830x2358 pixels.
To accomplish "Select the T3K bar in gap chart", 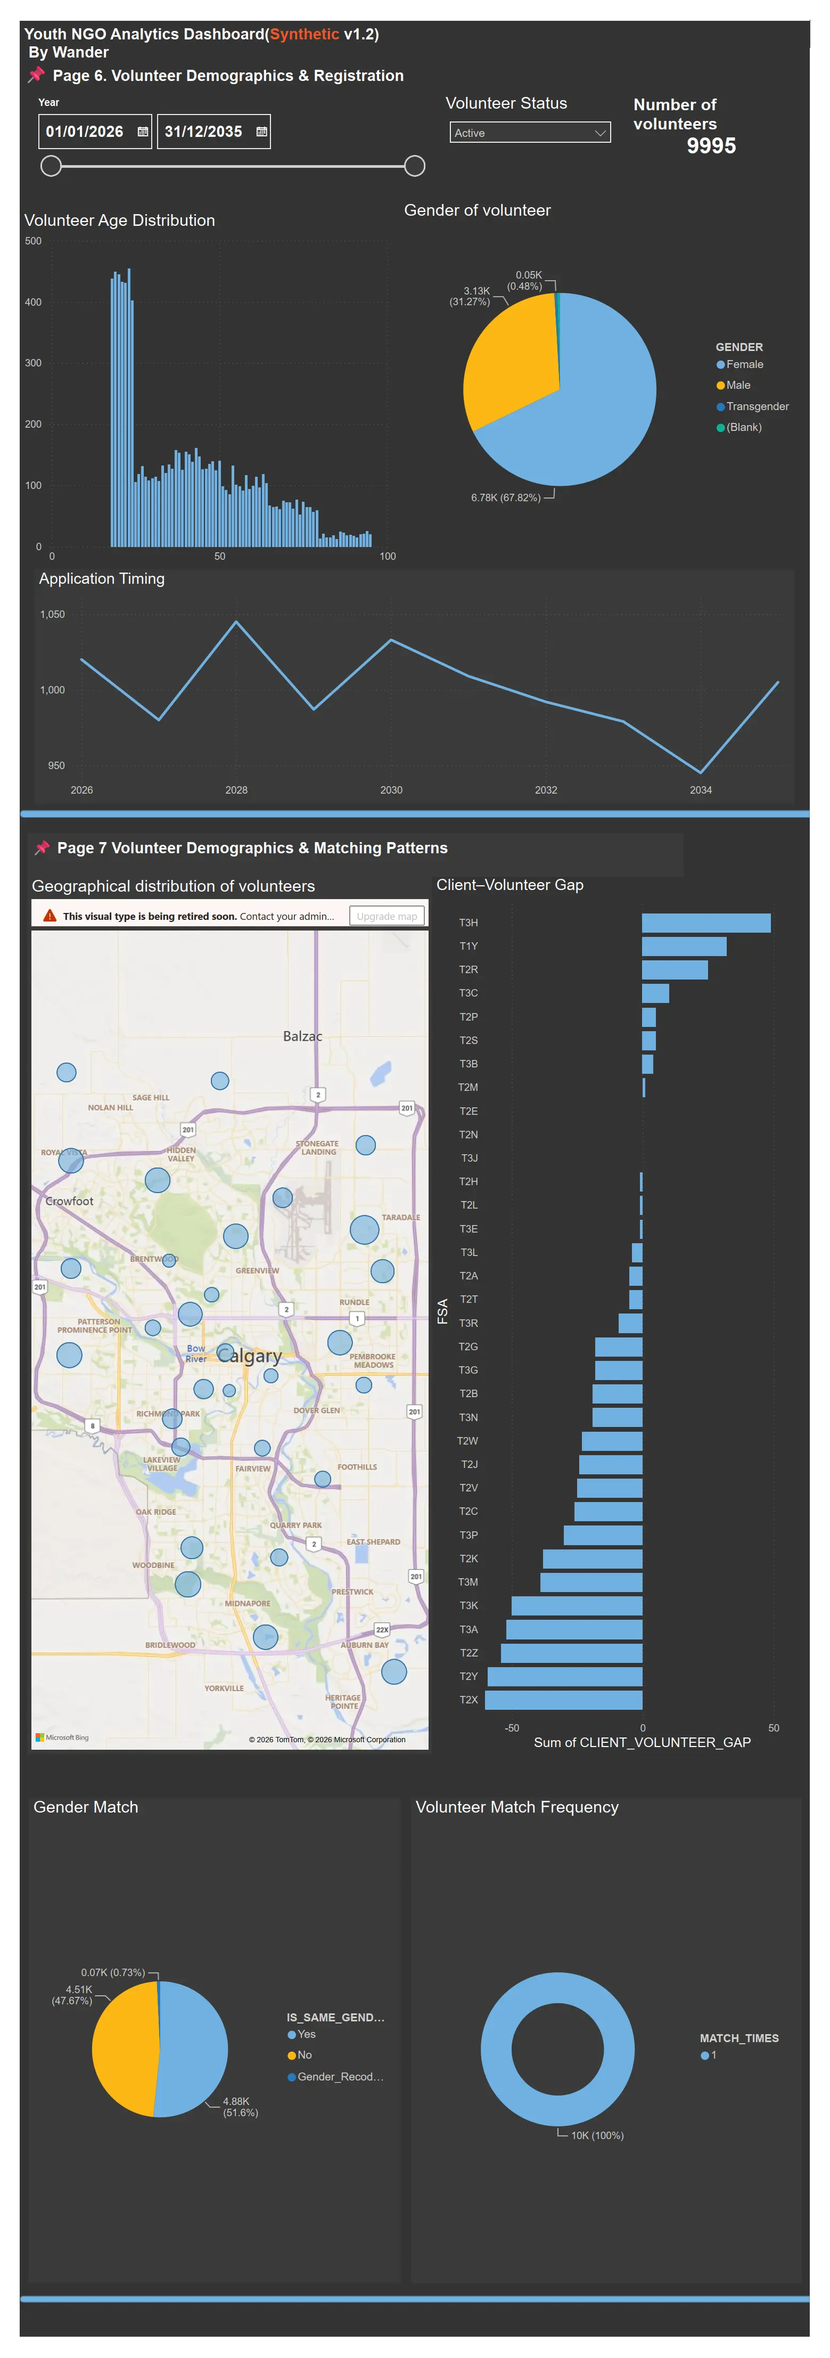I will [x=577, y=1605].
